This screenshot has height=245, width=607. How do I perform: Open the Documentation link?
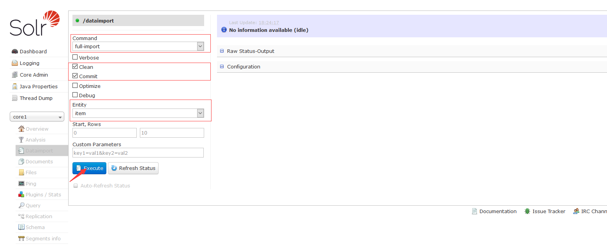click(x=498, y=211)
